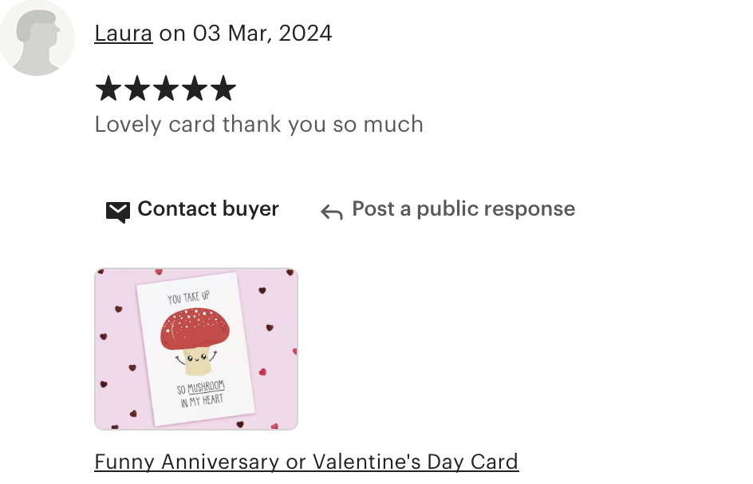Open Laura's buyer profile link

124,34
